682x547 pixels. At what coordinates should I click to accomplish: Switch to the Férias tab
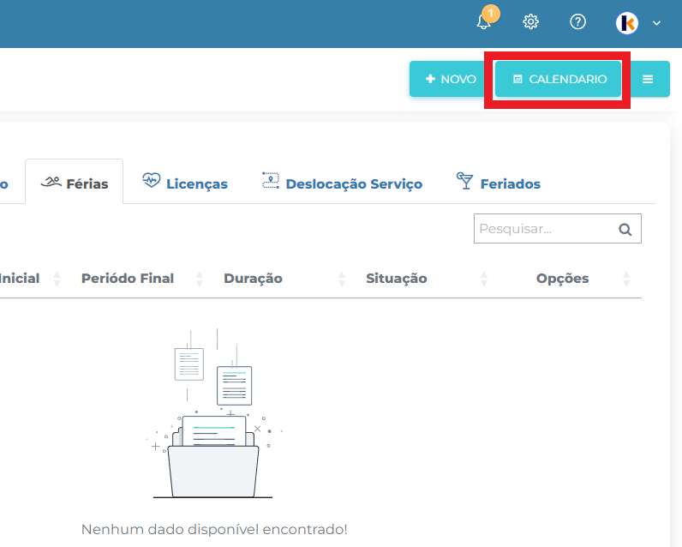pyautogui.click(x=75, y=183)
